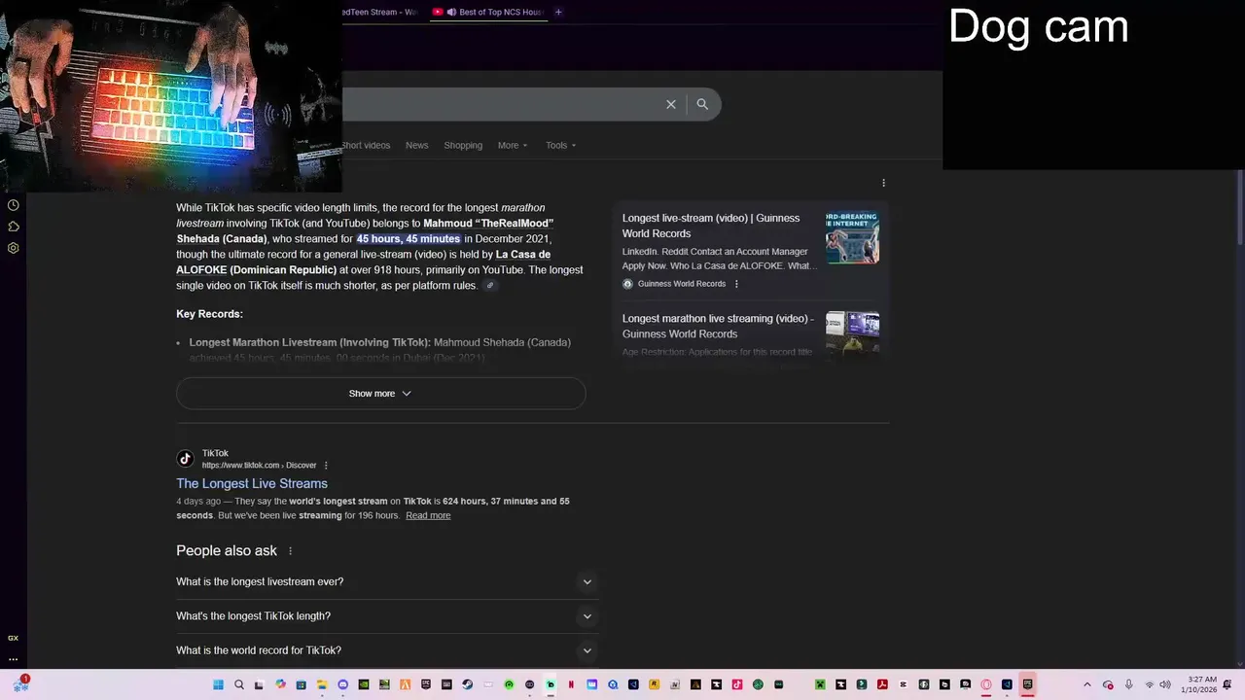Open notifications bell in the system tray
The width and height of the screenshot is (1245, 700).
click(1227, 684)
